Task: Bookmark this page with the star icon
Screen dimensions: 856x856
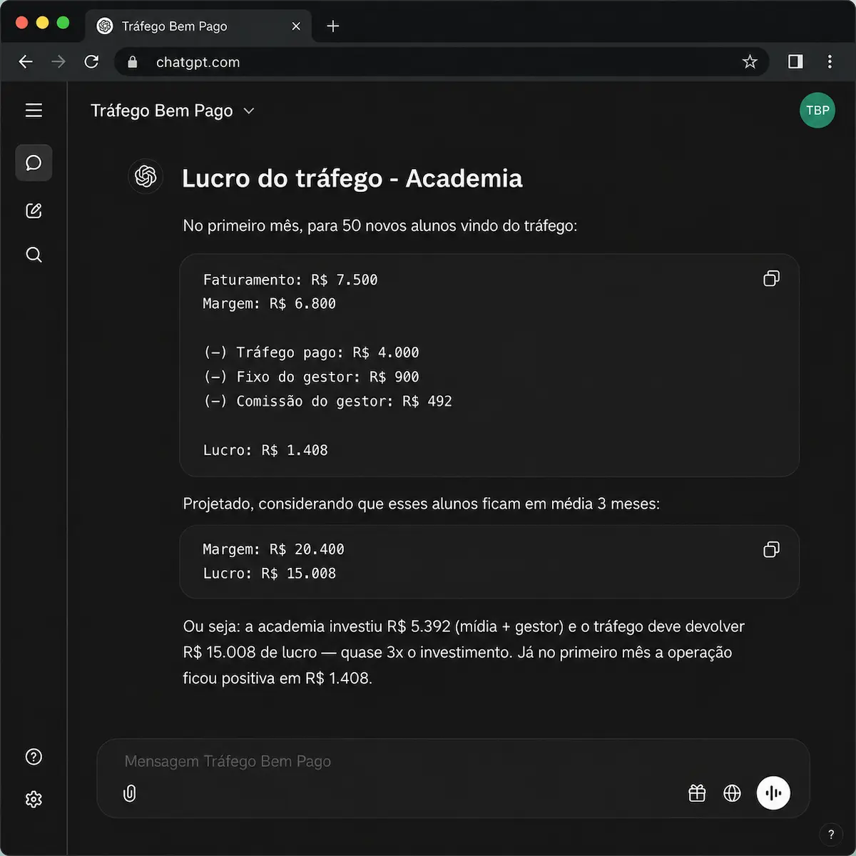Action: click(750, 62)
